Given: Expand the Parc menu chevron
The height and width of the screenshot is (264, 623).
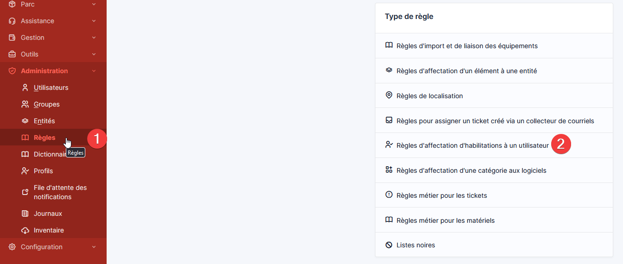Looking at the screenshot, I should [x=94, y=4].
